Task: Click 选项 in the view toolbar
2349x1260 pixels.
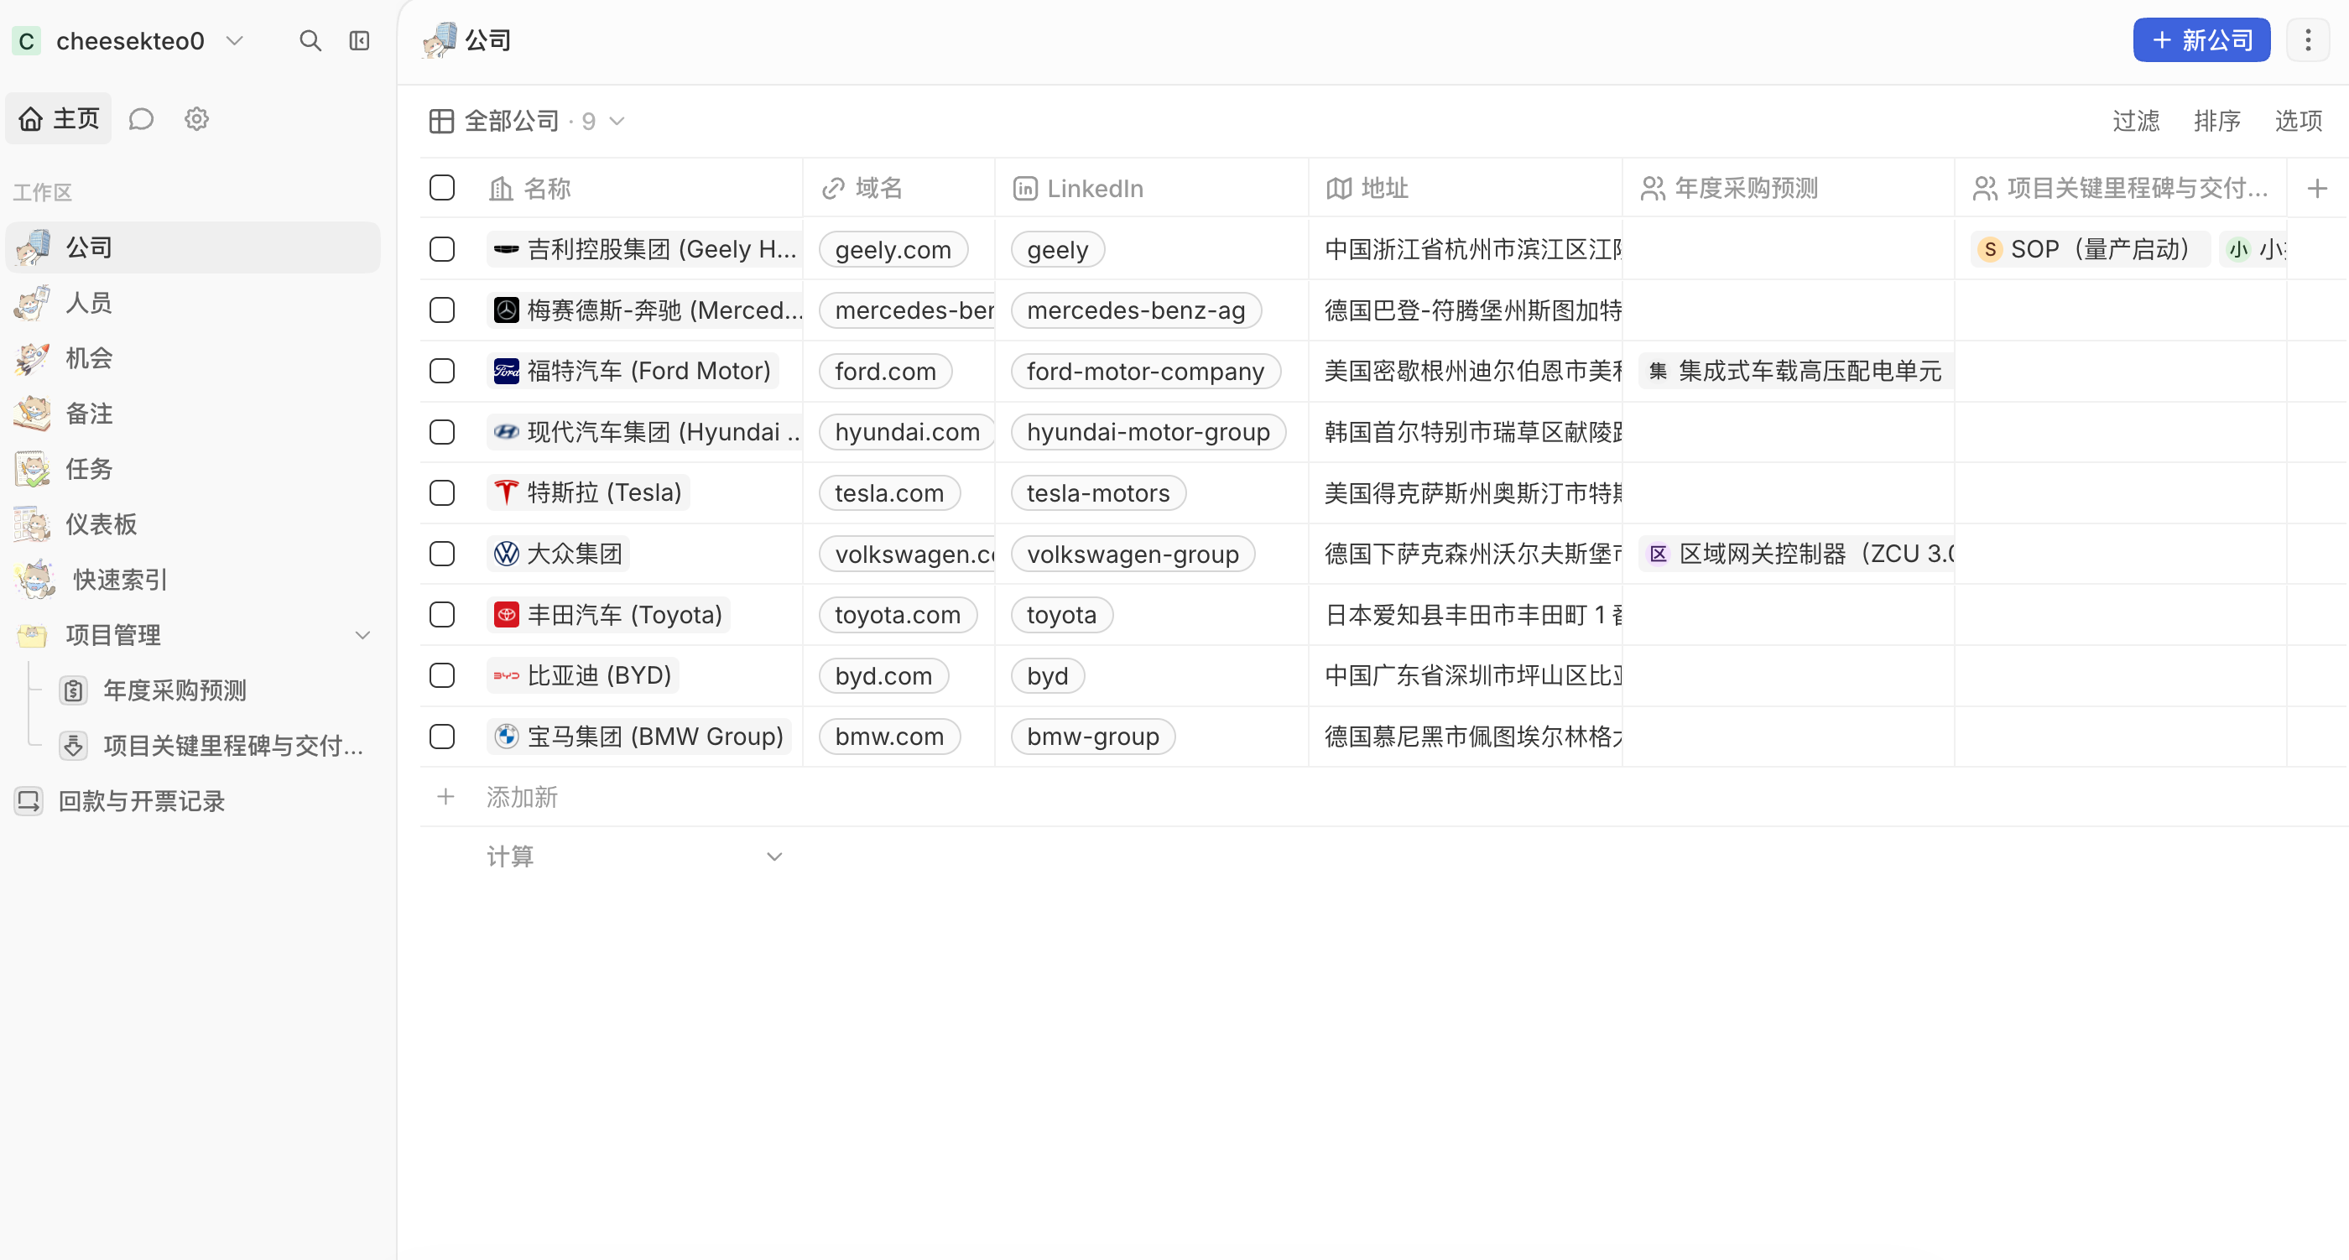Action: click(x=2298, y=122)
